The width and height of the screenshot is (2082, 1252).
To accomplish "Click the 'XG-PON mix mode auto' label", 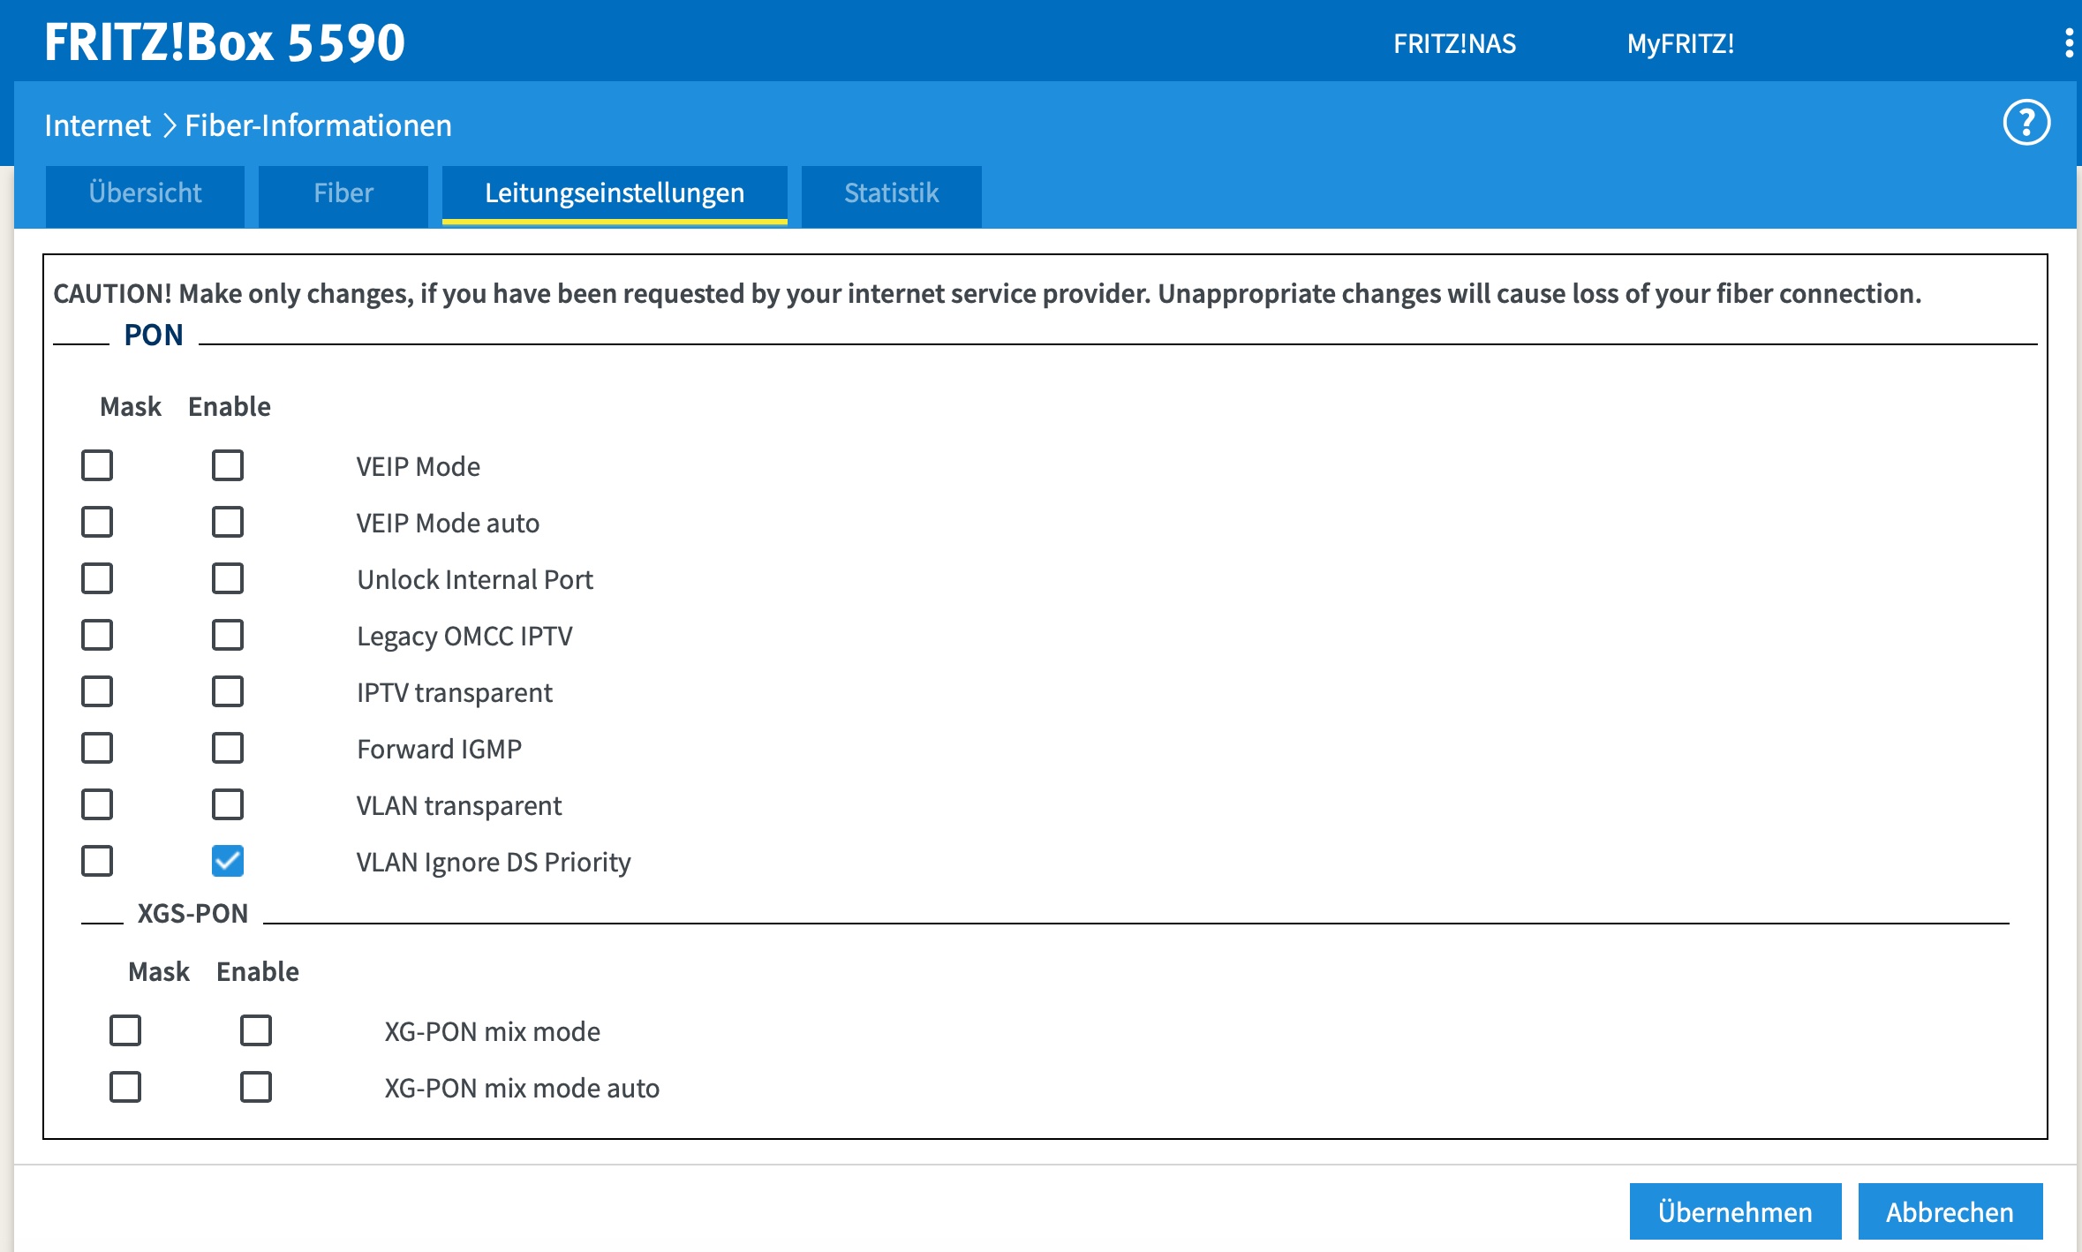I will point(522,1088).
